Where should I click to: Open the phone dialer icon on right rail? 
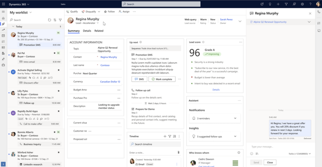[x=319, y=12]
